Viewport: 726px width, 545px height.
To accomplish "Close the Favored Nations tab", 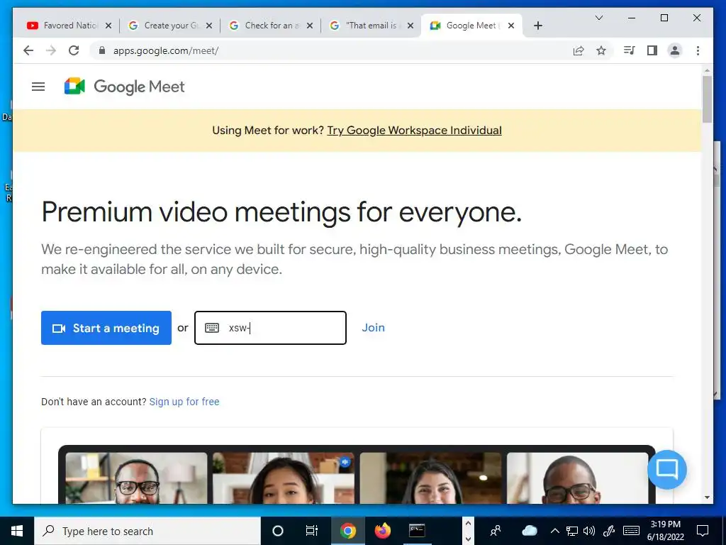I will pyautogui.click(x=108, y=26).
